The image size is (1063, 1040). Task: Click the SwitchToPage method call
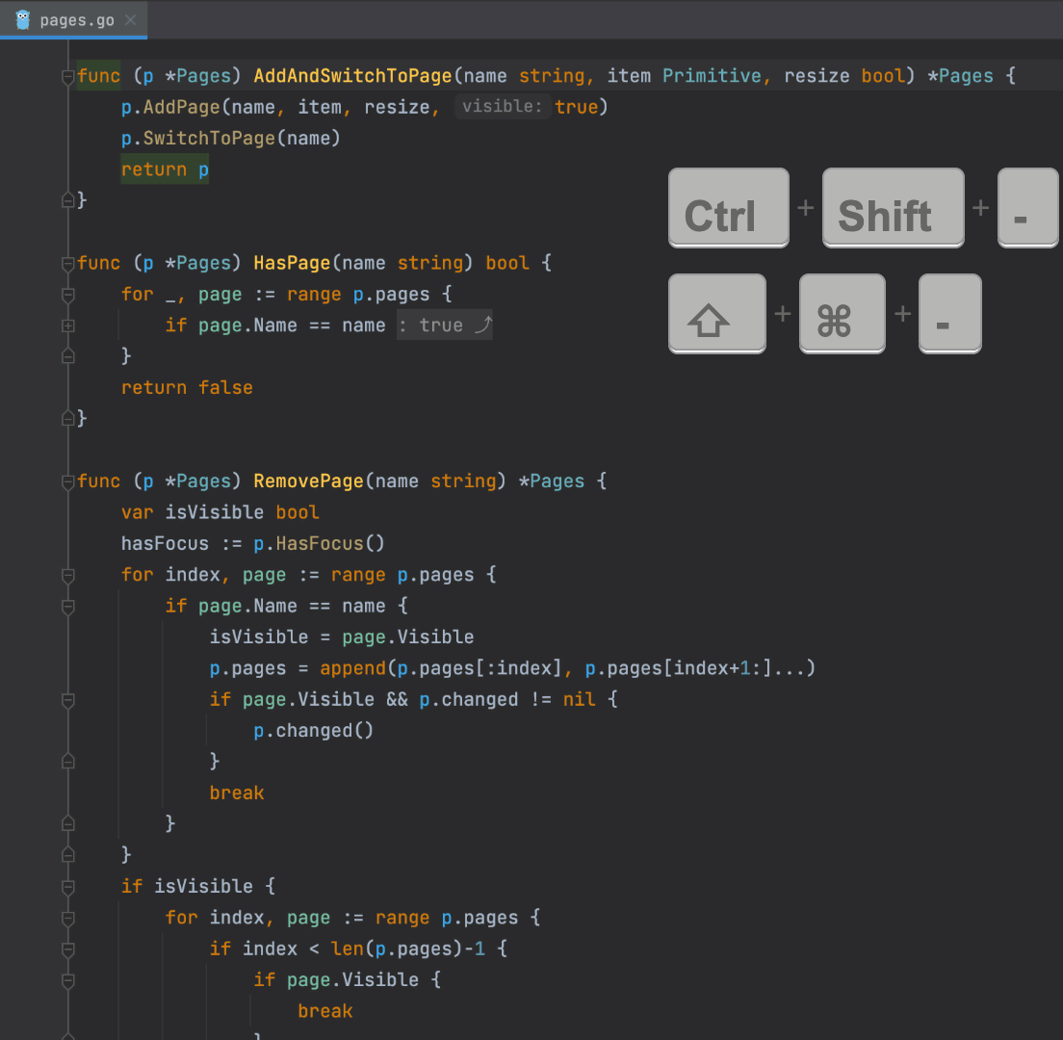click(209, 139)
